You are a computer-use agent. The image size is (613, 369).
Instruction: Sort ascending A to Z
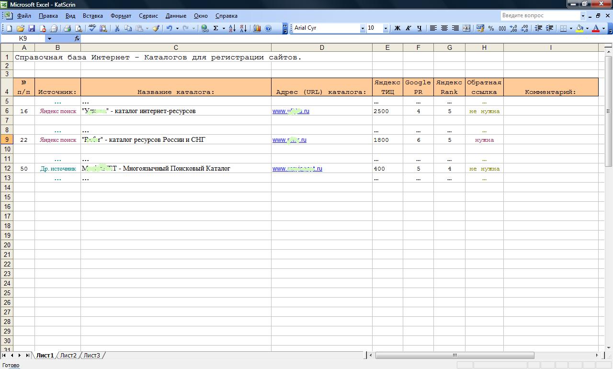tap(232, 28)
